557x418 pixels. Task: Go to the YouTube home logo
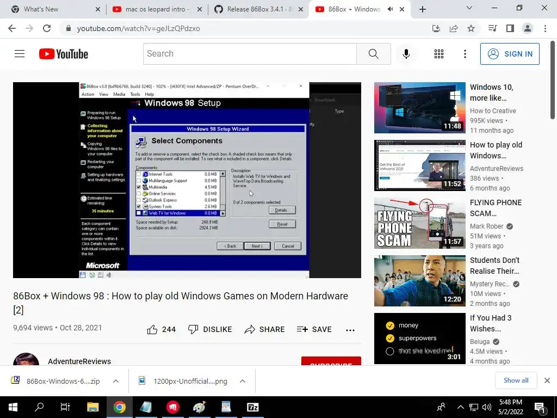[63, 54]
